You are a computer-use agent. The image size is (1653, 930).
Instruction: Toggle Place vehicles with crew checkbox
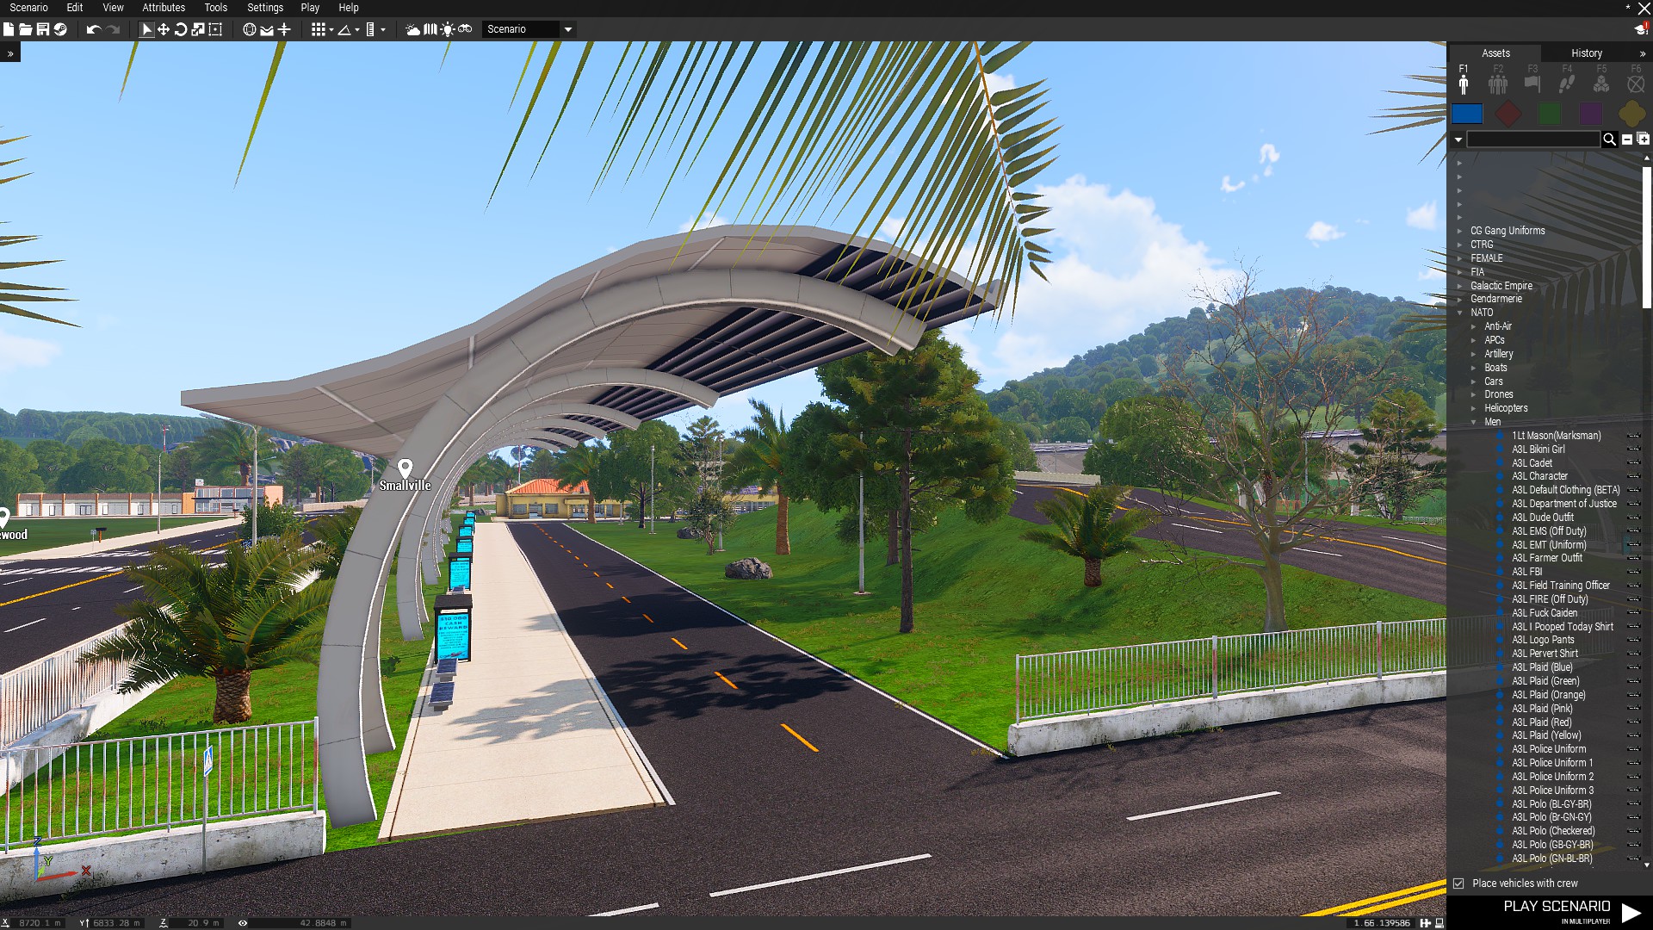(x=1458, y=883)
